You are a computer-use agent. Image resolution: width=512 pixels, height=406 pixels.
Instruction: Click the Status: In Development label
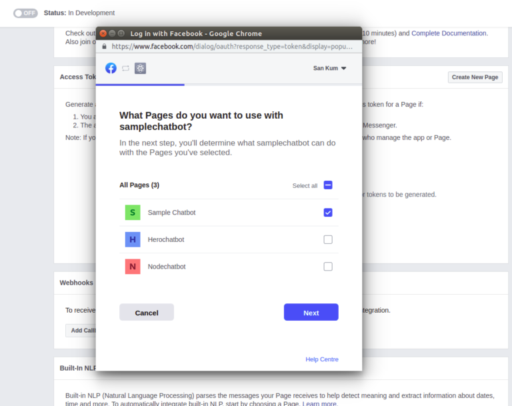click(79, 13)
